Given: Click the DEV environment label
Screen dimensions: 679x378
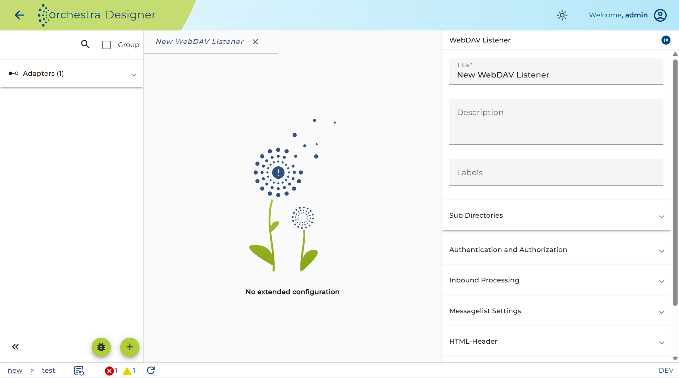Looking at the screenshot, I should pos(666,371).
